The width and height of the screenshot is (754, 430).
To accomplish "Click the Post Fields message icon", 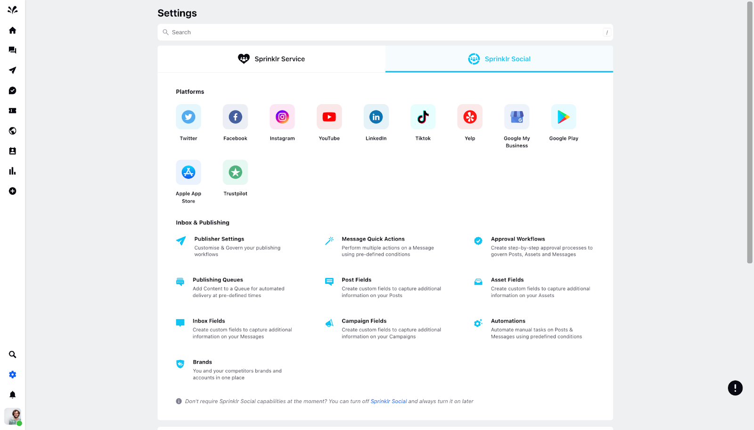I will coord(329,282).
